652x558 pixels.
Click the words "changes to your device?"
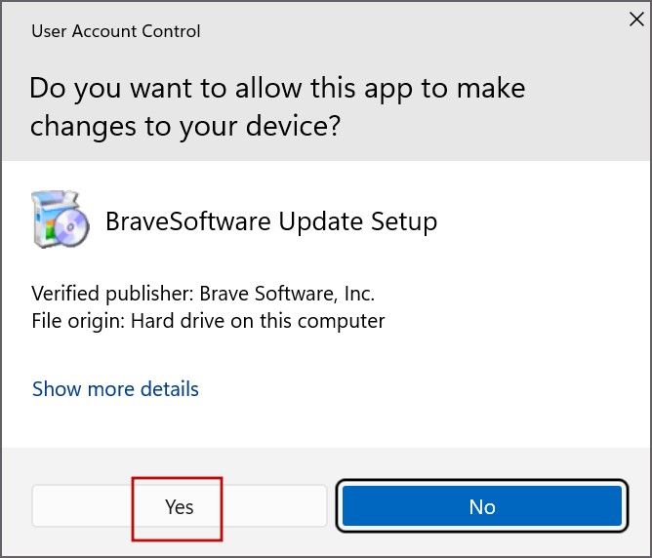tap(184, 126)
